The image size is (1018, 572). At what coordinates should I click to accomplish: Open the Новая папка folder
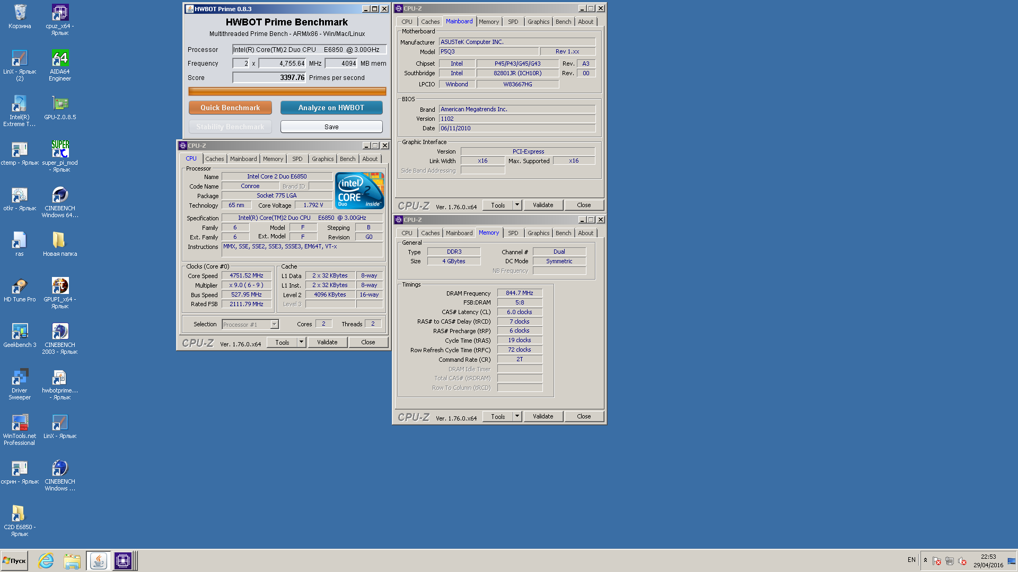[60, 244]
